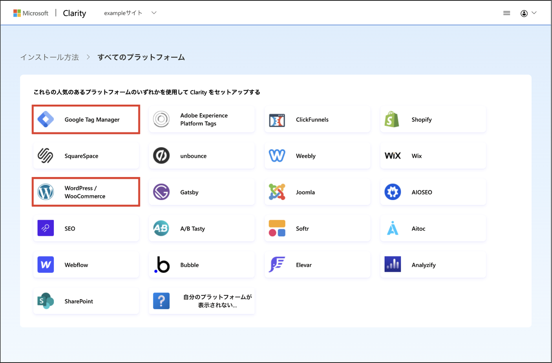Open the hamburger menu in header
Image resolution: width=552 pixels, height=363 pixels.
[x=507, y=13]
